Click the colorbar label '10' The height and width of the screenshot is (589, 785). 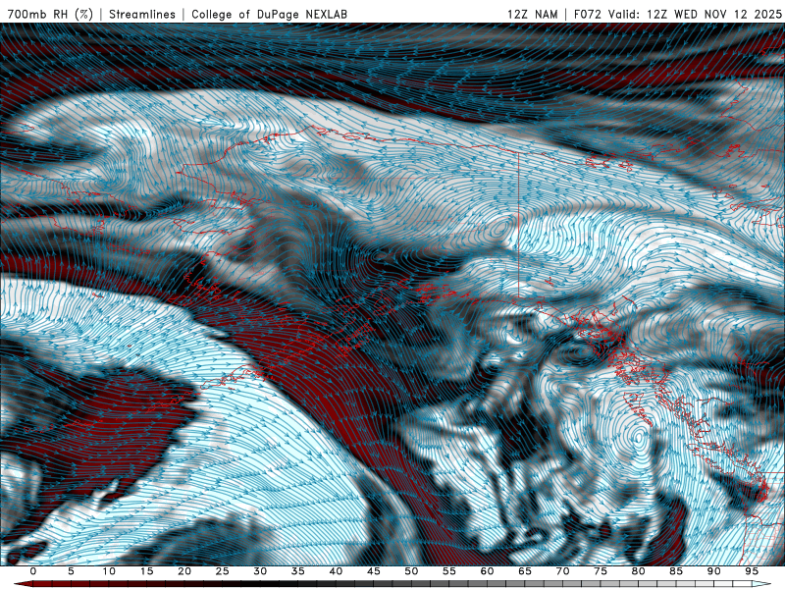click(109, 571)
